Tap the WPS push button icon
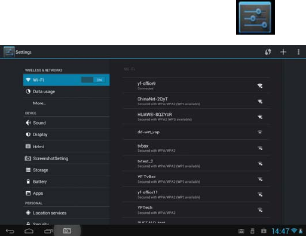Screen dimensions: 306x236 (x=268, y=52)
